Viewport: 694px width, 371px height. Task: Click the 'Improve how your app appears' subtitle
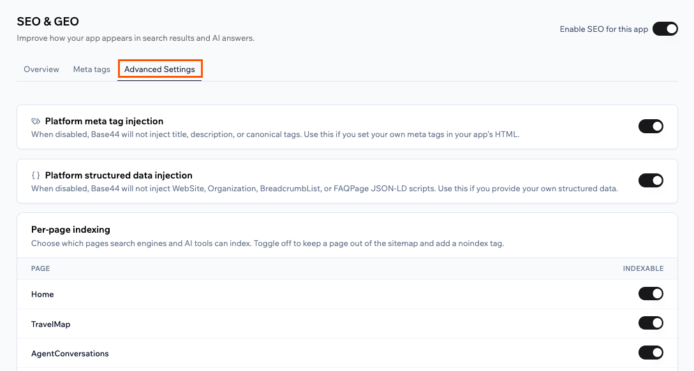(135, 38)
